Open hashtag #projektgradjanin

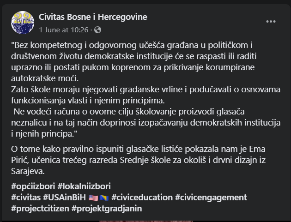click(x=107, y=209)
